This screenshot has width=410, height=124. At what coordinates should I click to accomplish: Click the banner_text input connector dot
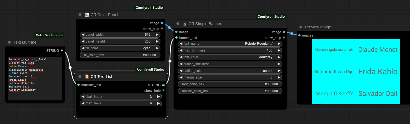(x=176, y=38)
